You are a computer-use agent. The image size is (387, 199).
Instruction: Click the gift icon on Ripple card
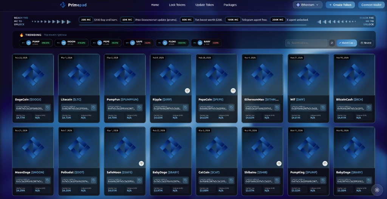187,91
